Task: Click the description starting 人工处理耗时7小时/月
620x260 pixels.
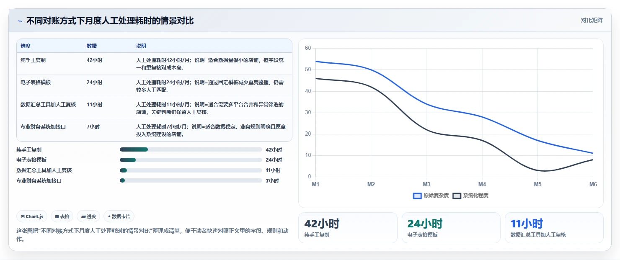Action: (211, 130)
